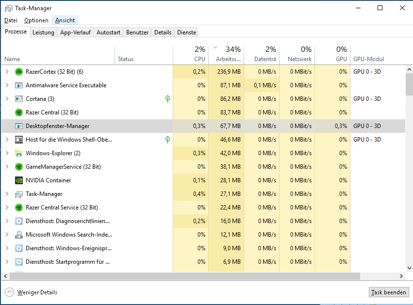Sort by the Datenträger column header
The width and height of the screenshot is (413, 305).
tap(262, 54)
